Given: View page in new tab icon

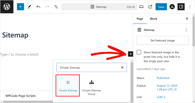Looking at the screenshot, I should pos(150,7).
